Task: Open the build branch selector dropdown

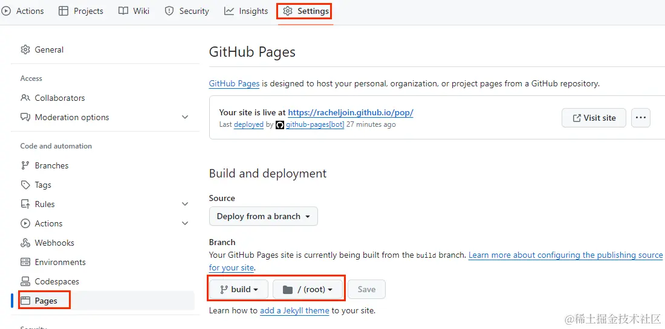Action: (x=239, y=289)
